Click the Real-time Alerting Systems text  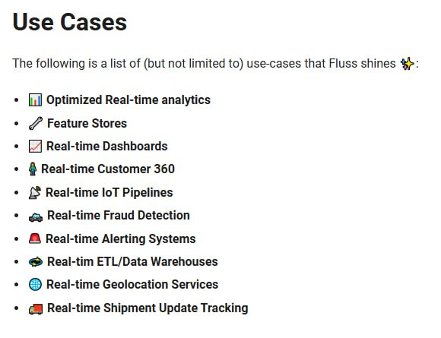pyautogui.click(x=121, y=239)
